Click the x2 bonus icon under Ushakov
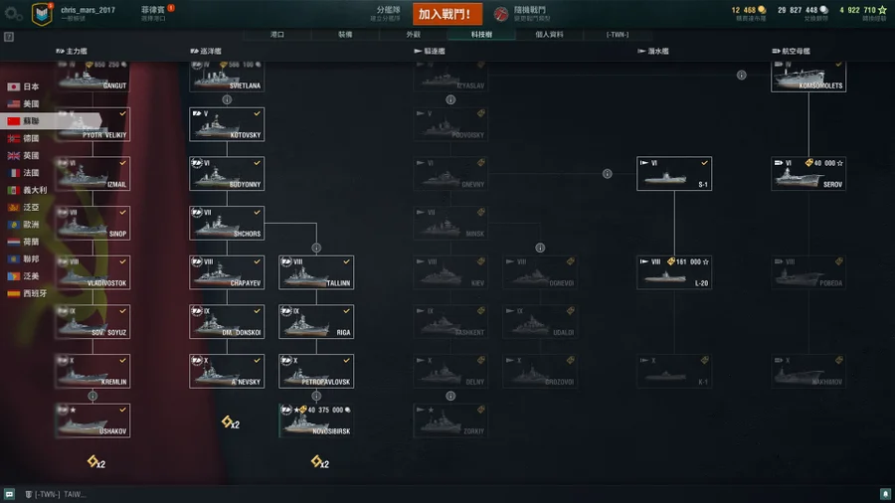Screen dimensions: 895x503 click(95, 462)
